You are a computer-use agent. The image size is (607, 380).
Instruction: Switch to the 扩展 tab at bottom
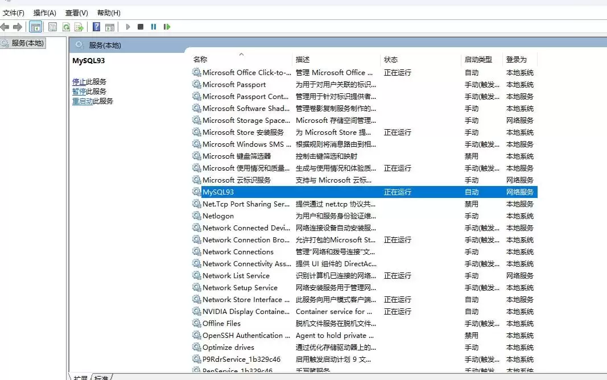pos(80,377)
